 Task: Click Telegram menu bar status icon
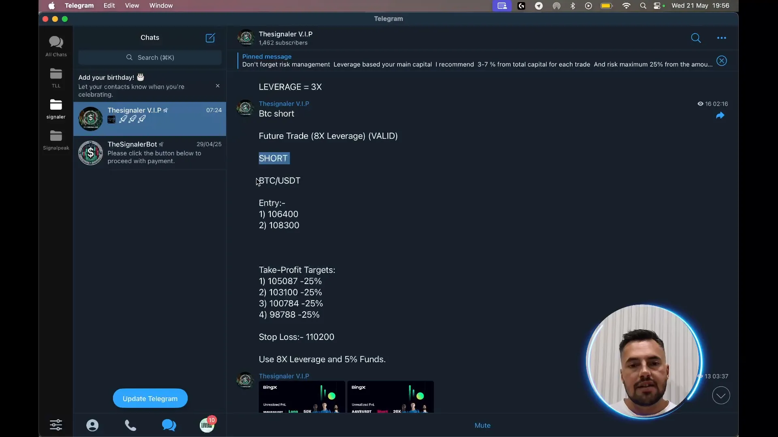539,6
